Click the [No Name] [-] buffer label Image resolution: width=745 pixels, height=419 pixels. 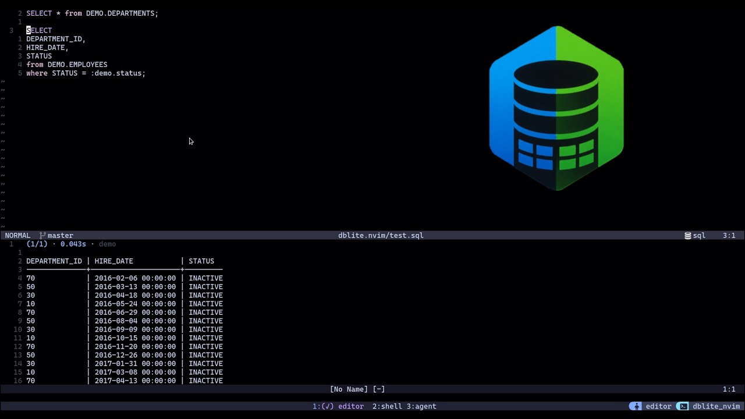pyautogui.click(x=357, y=389)
